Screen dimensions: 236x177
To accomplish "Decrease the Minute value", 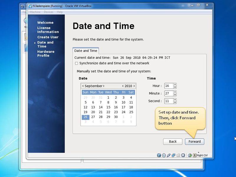I will pyautogui.click(x=175, y=95).
